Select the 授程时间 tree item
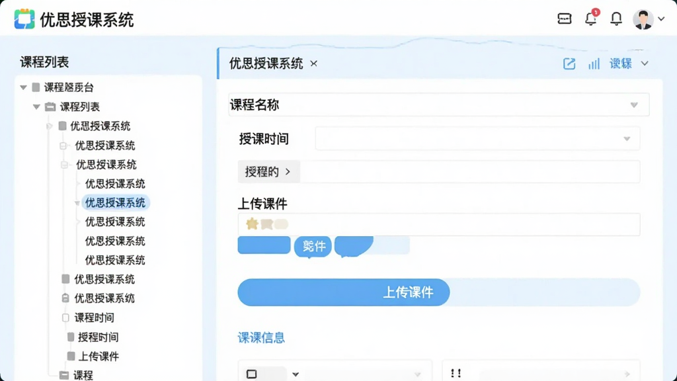This screenshot has width=677, height=381. pos(98,337)
